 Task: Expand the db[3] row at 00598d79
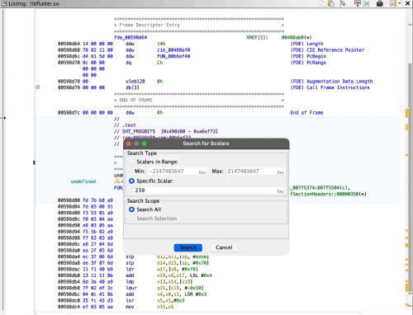point(38,87)
